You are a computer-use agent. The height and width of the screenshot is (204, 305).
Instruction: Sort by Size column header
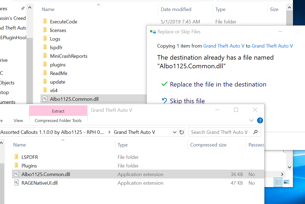click(x=274, y=9)
